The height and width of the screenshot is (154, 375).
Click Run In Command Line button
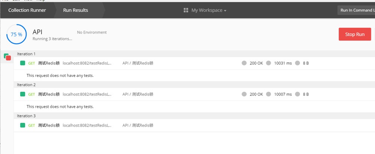click(356, 10)
